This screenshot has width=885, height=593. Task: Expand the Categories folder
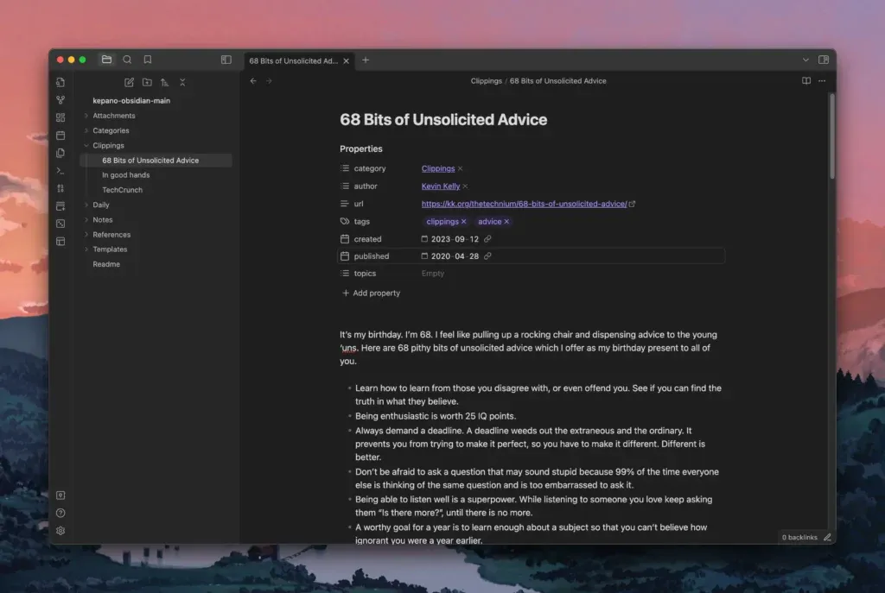(86, 130)
